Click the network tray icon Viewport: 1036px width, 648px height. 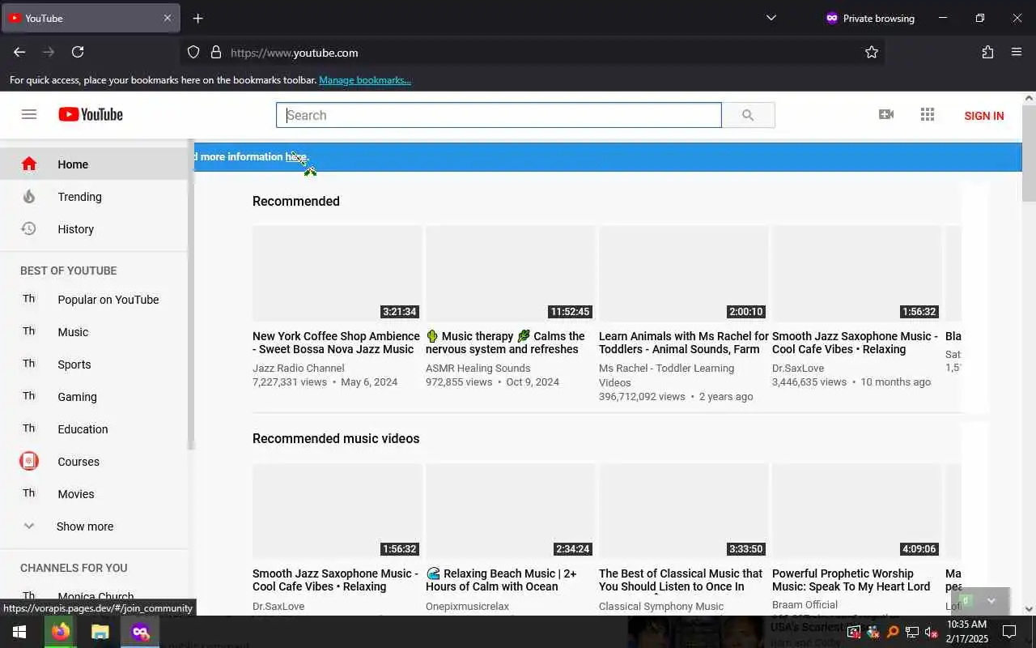[911, 632]
